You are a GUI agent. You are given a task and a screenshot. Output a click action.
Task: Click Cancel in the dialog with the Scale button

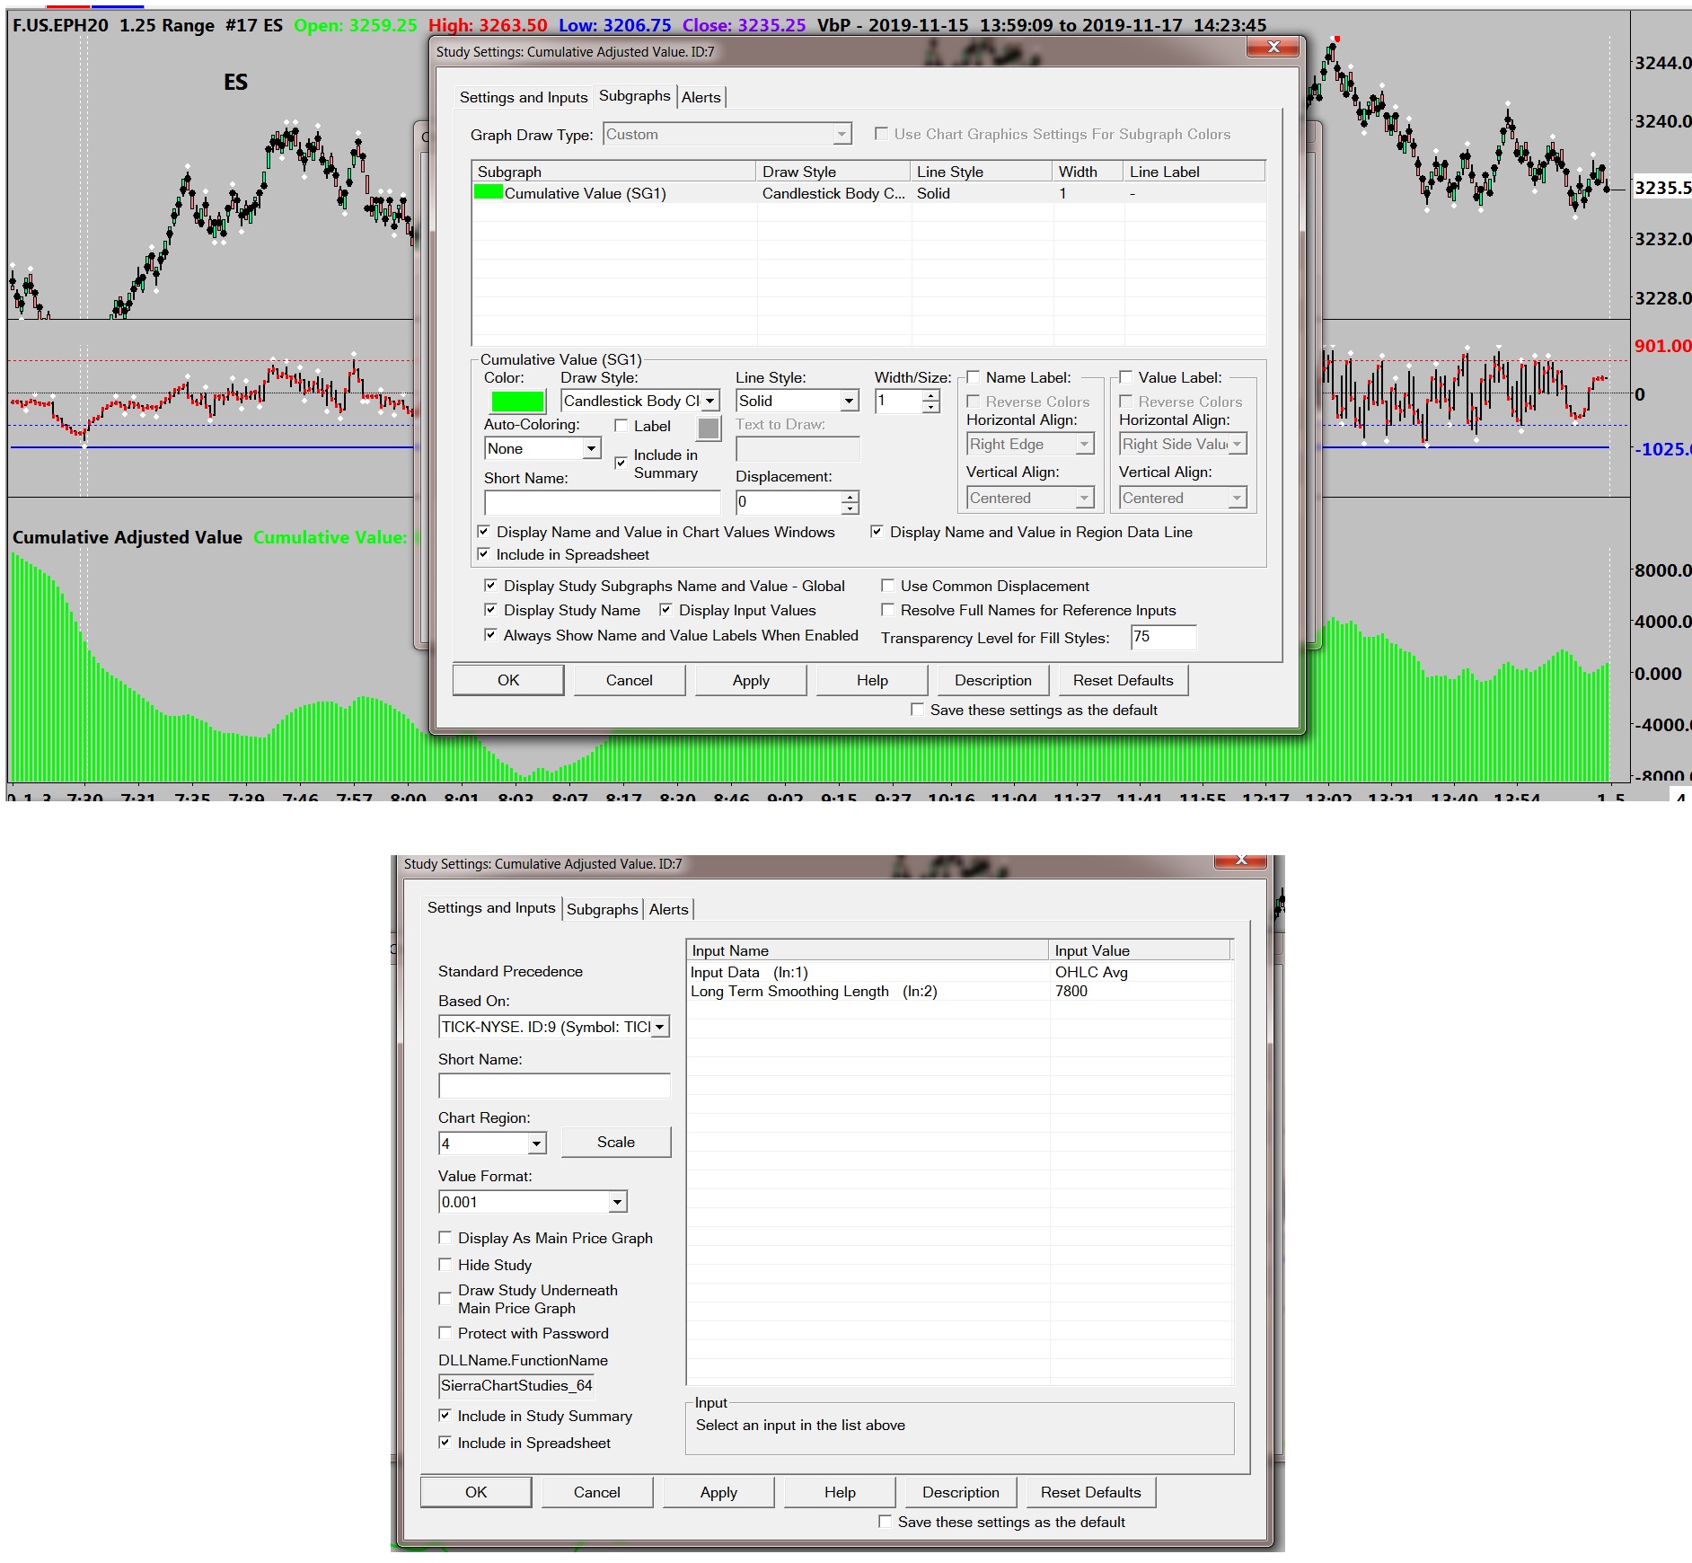(597, 1492)
